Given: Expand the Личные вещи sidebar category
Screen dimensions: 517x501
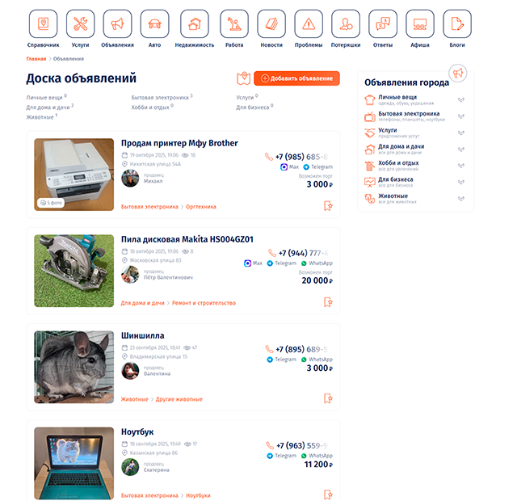Looking at the screenshot, I should (x=461, y=99).
